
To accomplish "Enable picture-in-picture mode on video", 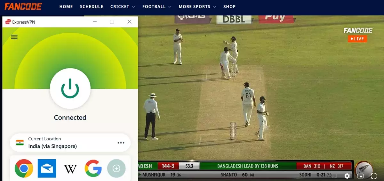I will coord(360,176).
